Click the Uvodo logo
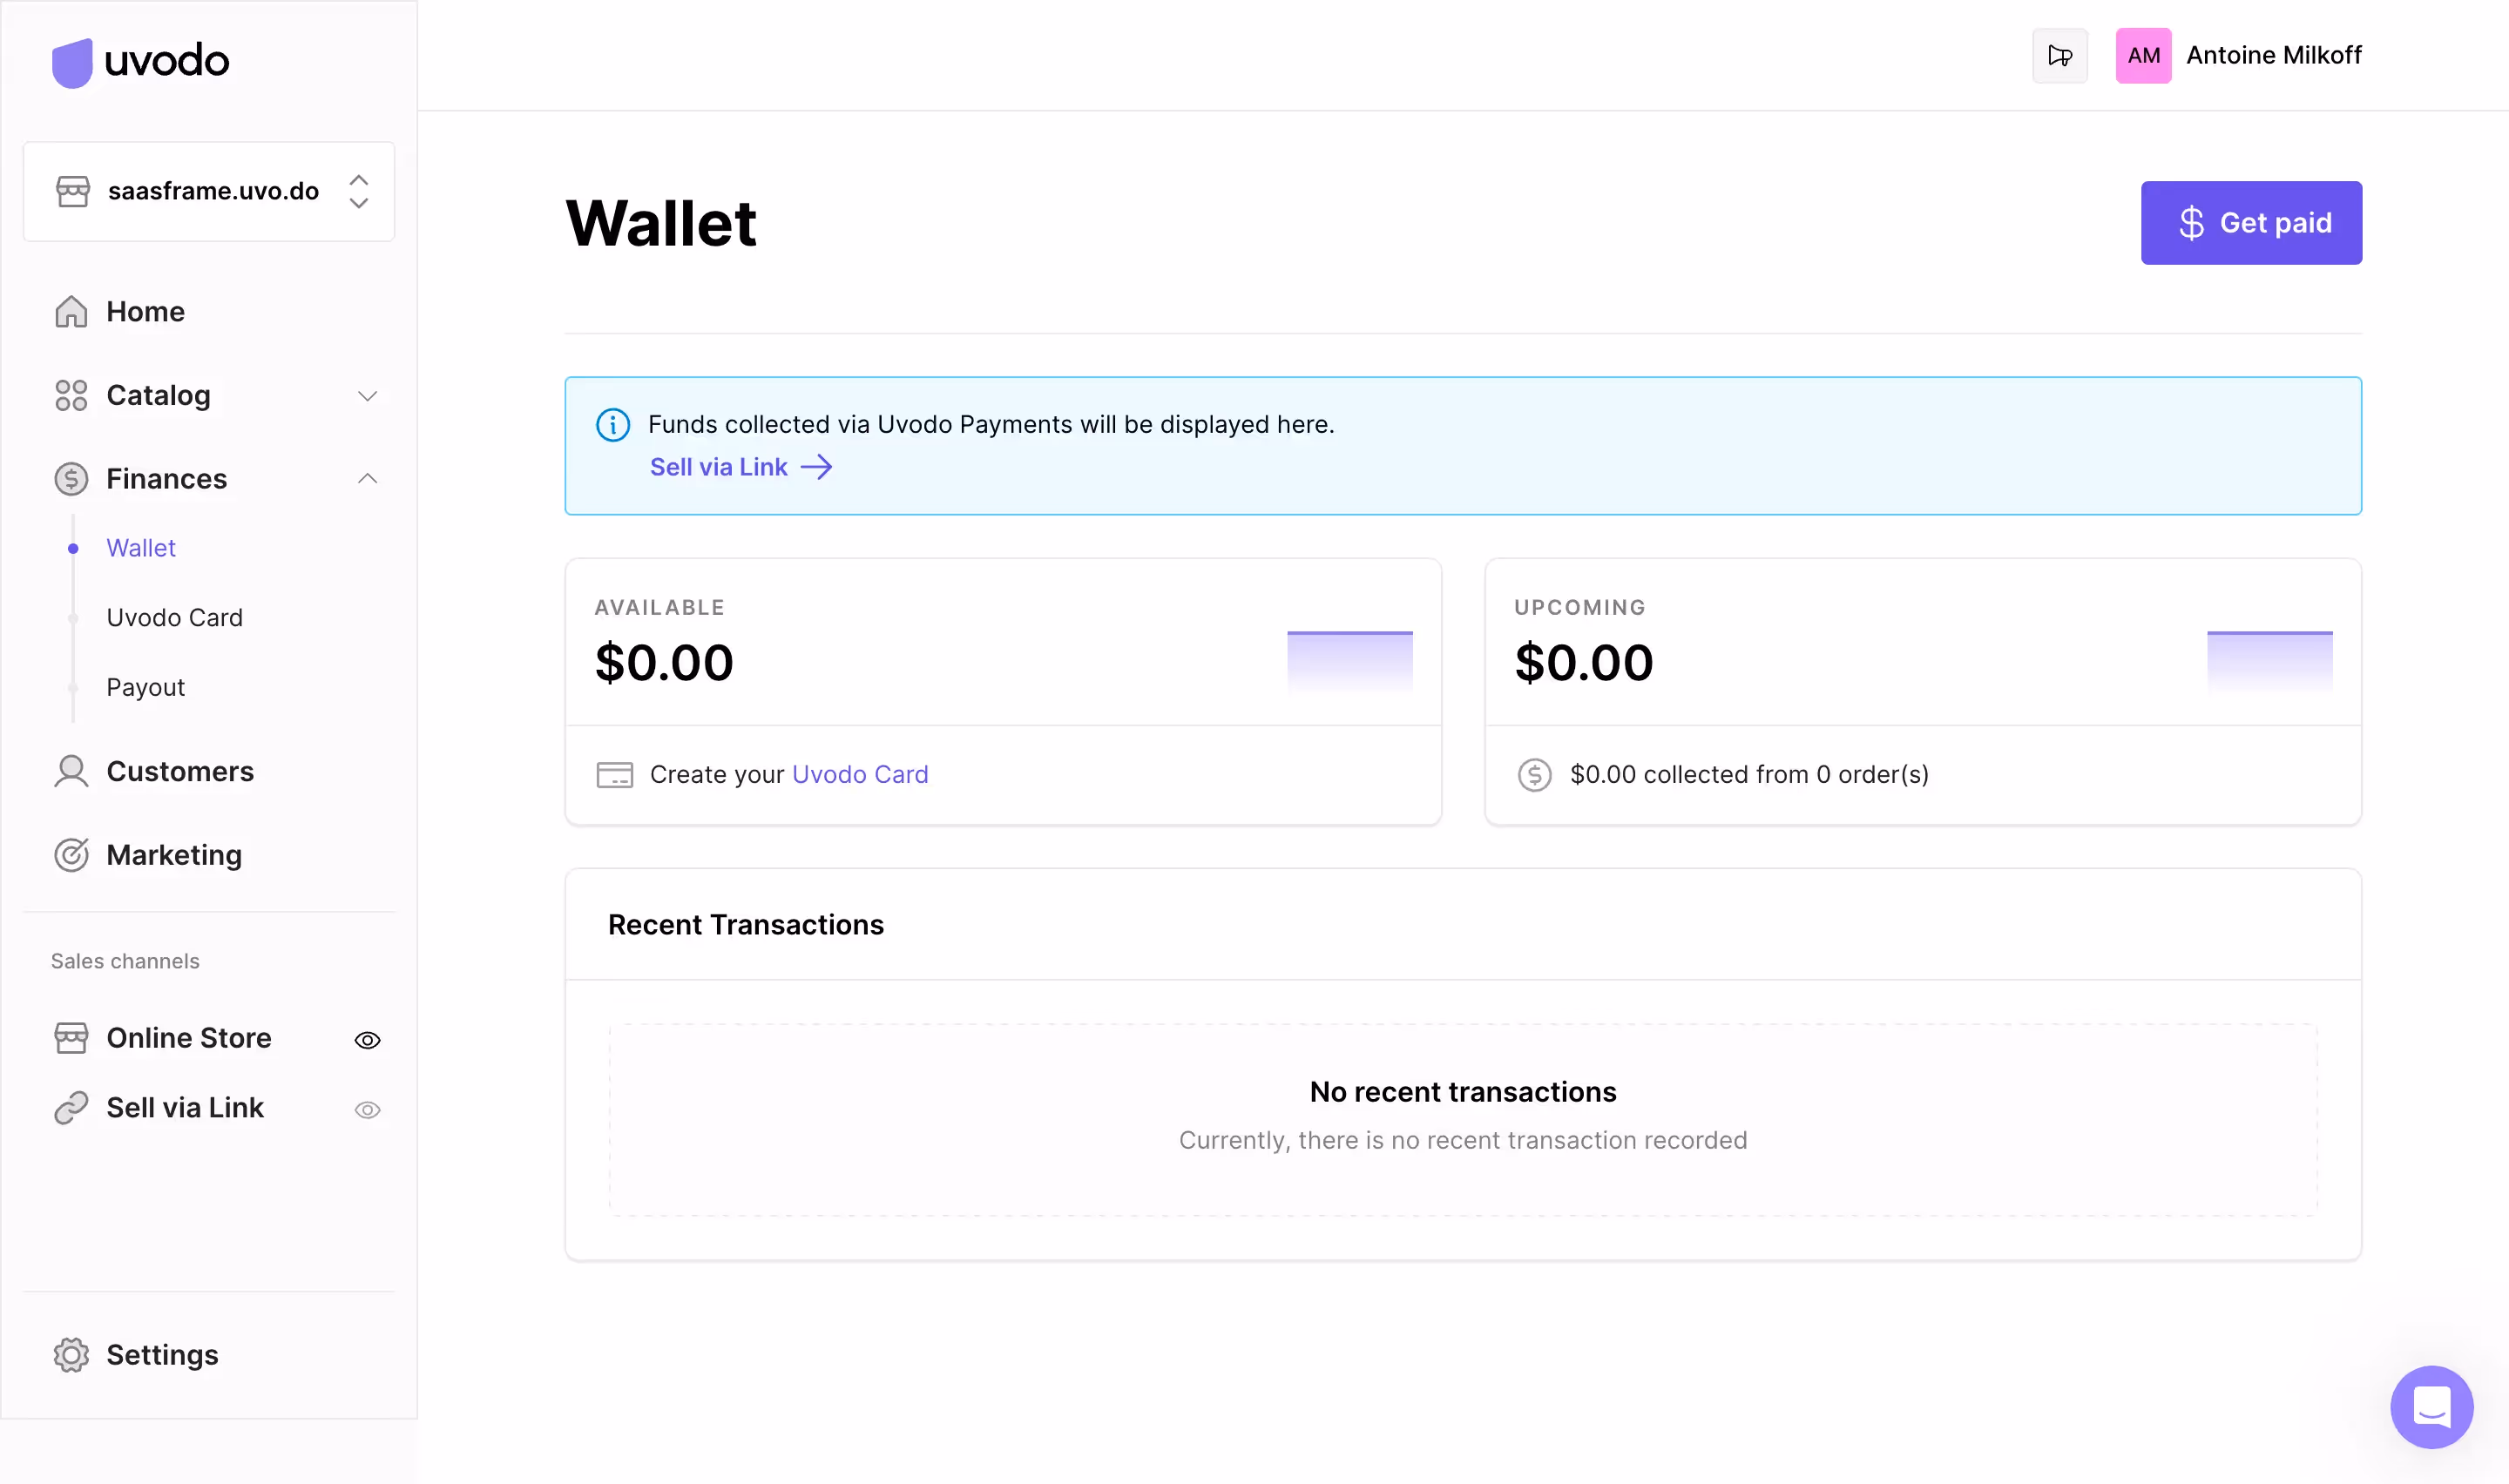2509x1484 pixels. tap(140, 62)
